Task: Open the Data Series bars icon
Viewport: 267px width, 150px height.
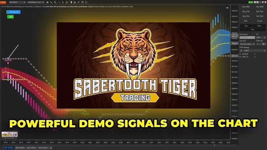Action: 47,2
